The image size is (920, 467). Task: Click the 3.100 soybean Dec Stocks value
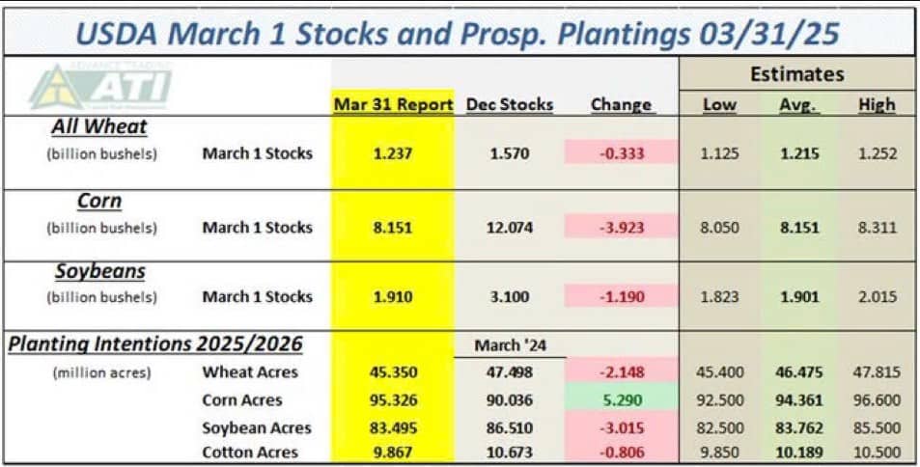507,297
